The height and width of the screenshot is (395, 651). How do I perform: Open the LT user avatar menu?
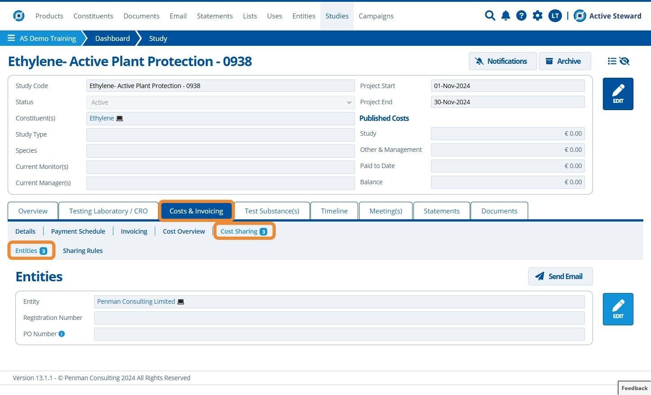tap(555, 16)
